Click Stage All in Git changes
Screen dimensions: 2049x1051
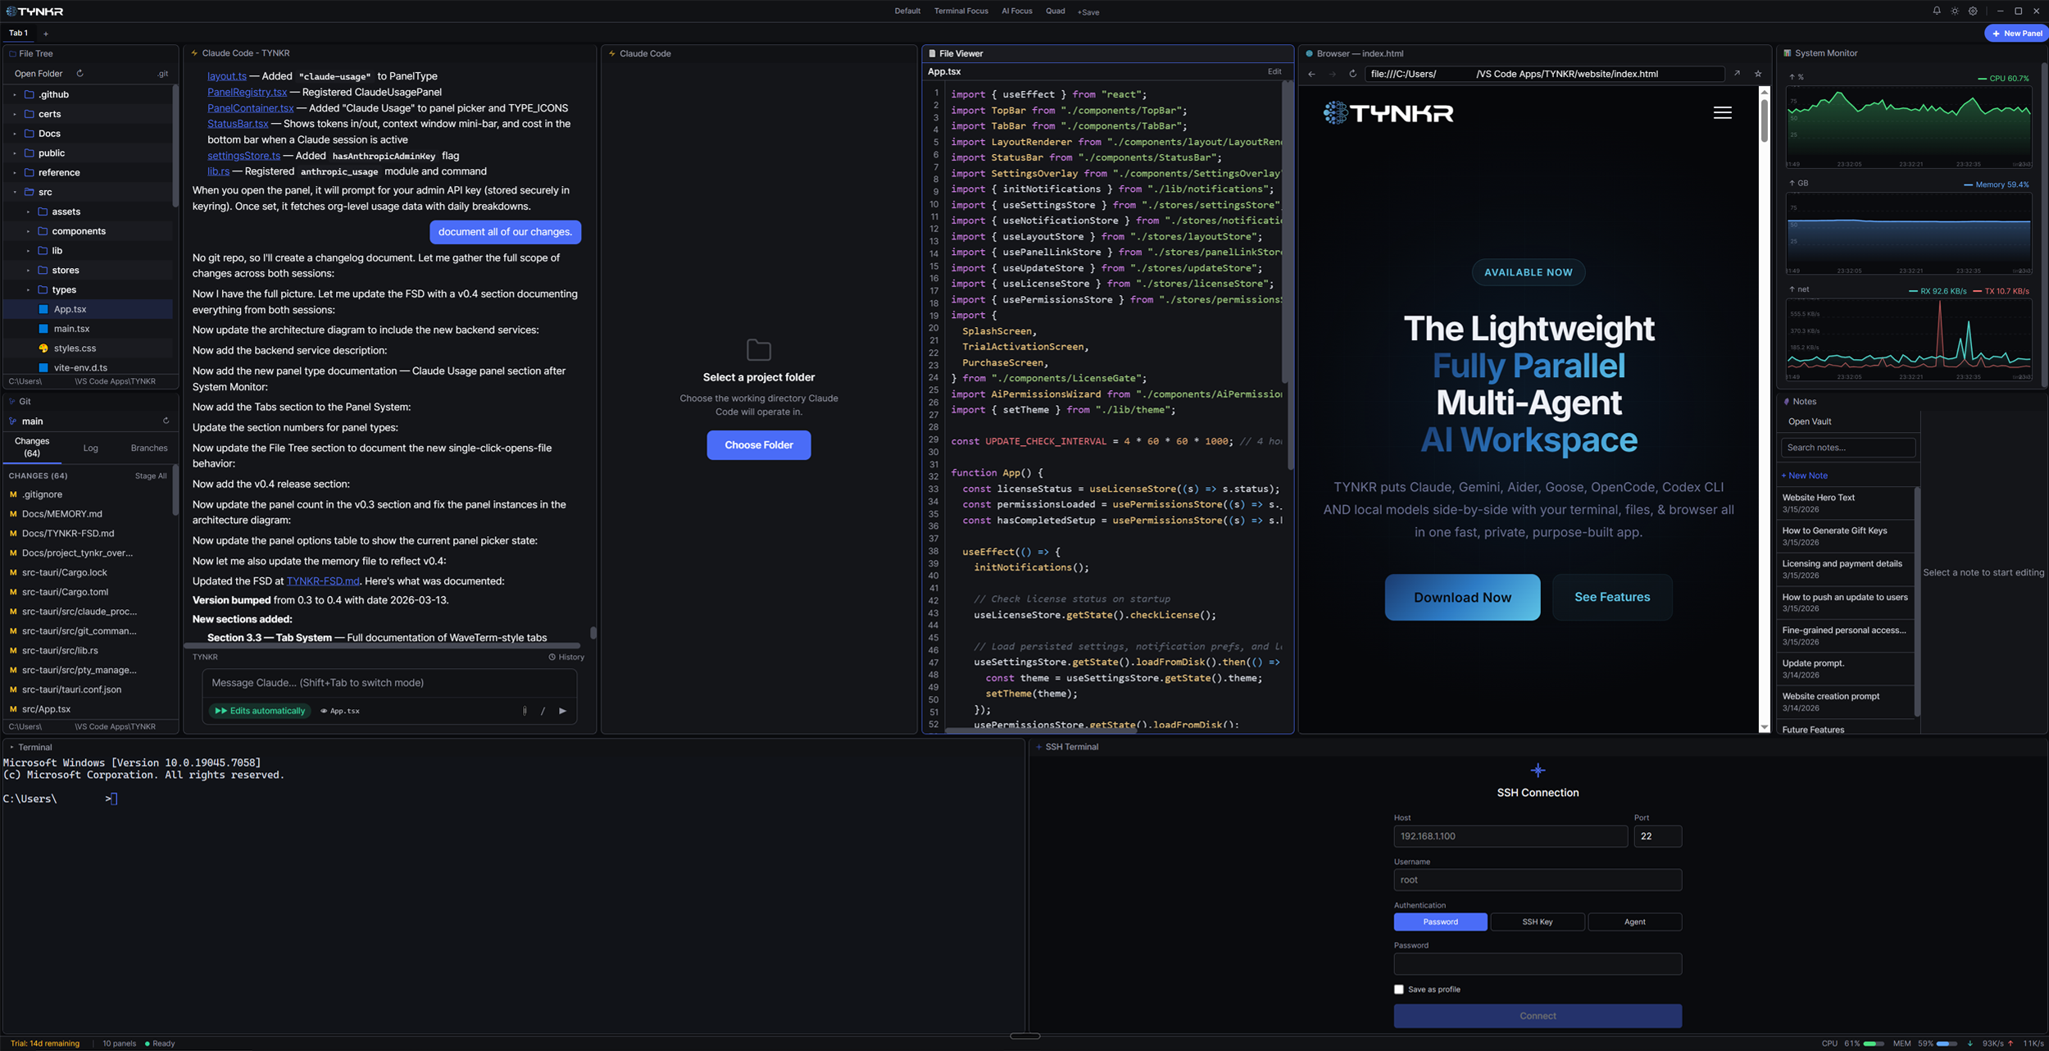pyautogui.click(x=151, y=476)
